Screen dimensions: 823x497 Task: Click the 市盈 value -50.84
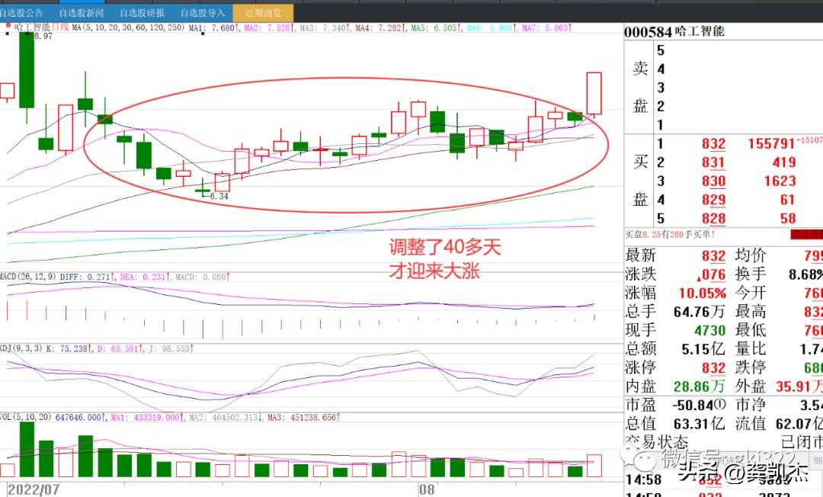click(693, 406)
